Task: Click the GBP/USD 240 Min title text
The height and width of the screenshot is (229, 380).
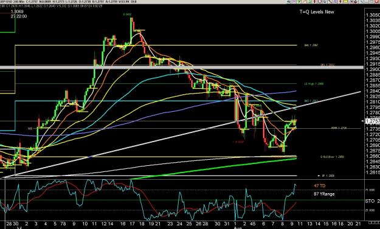Action: click(12, 2)
